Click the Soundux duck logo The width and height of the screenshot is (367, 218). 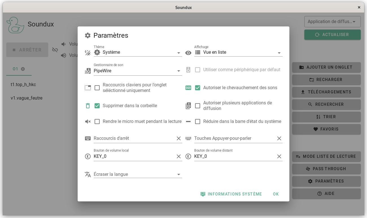click(15, 25)
